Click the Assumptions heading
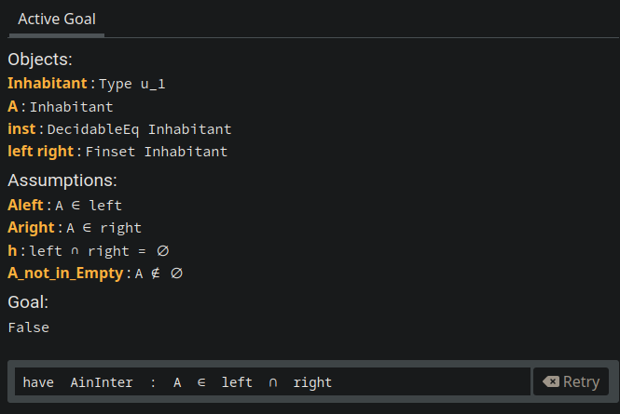Image resolution: width=620 pixels, height=414 pixels. [62, 180]
